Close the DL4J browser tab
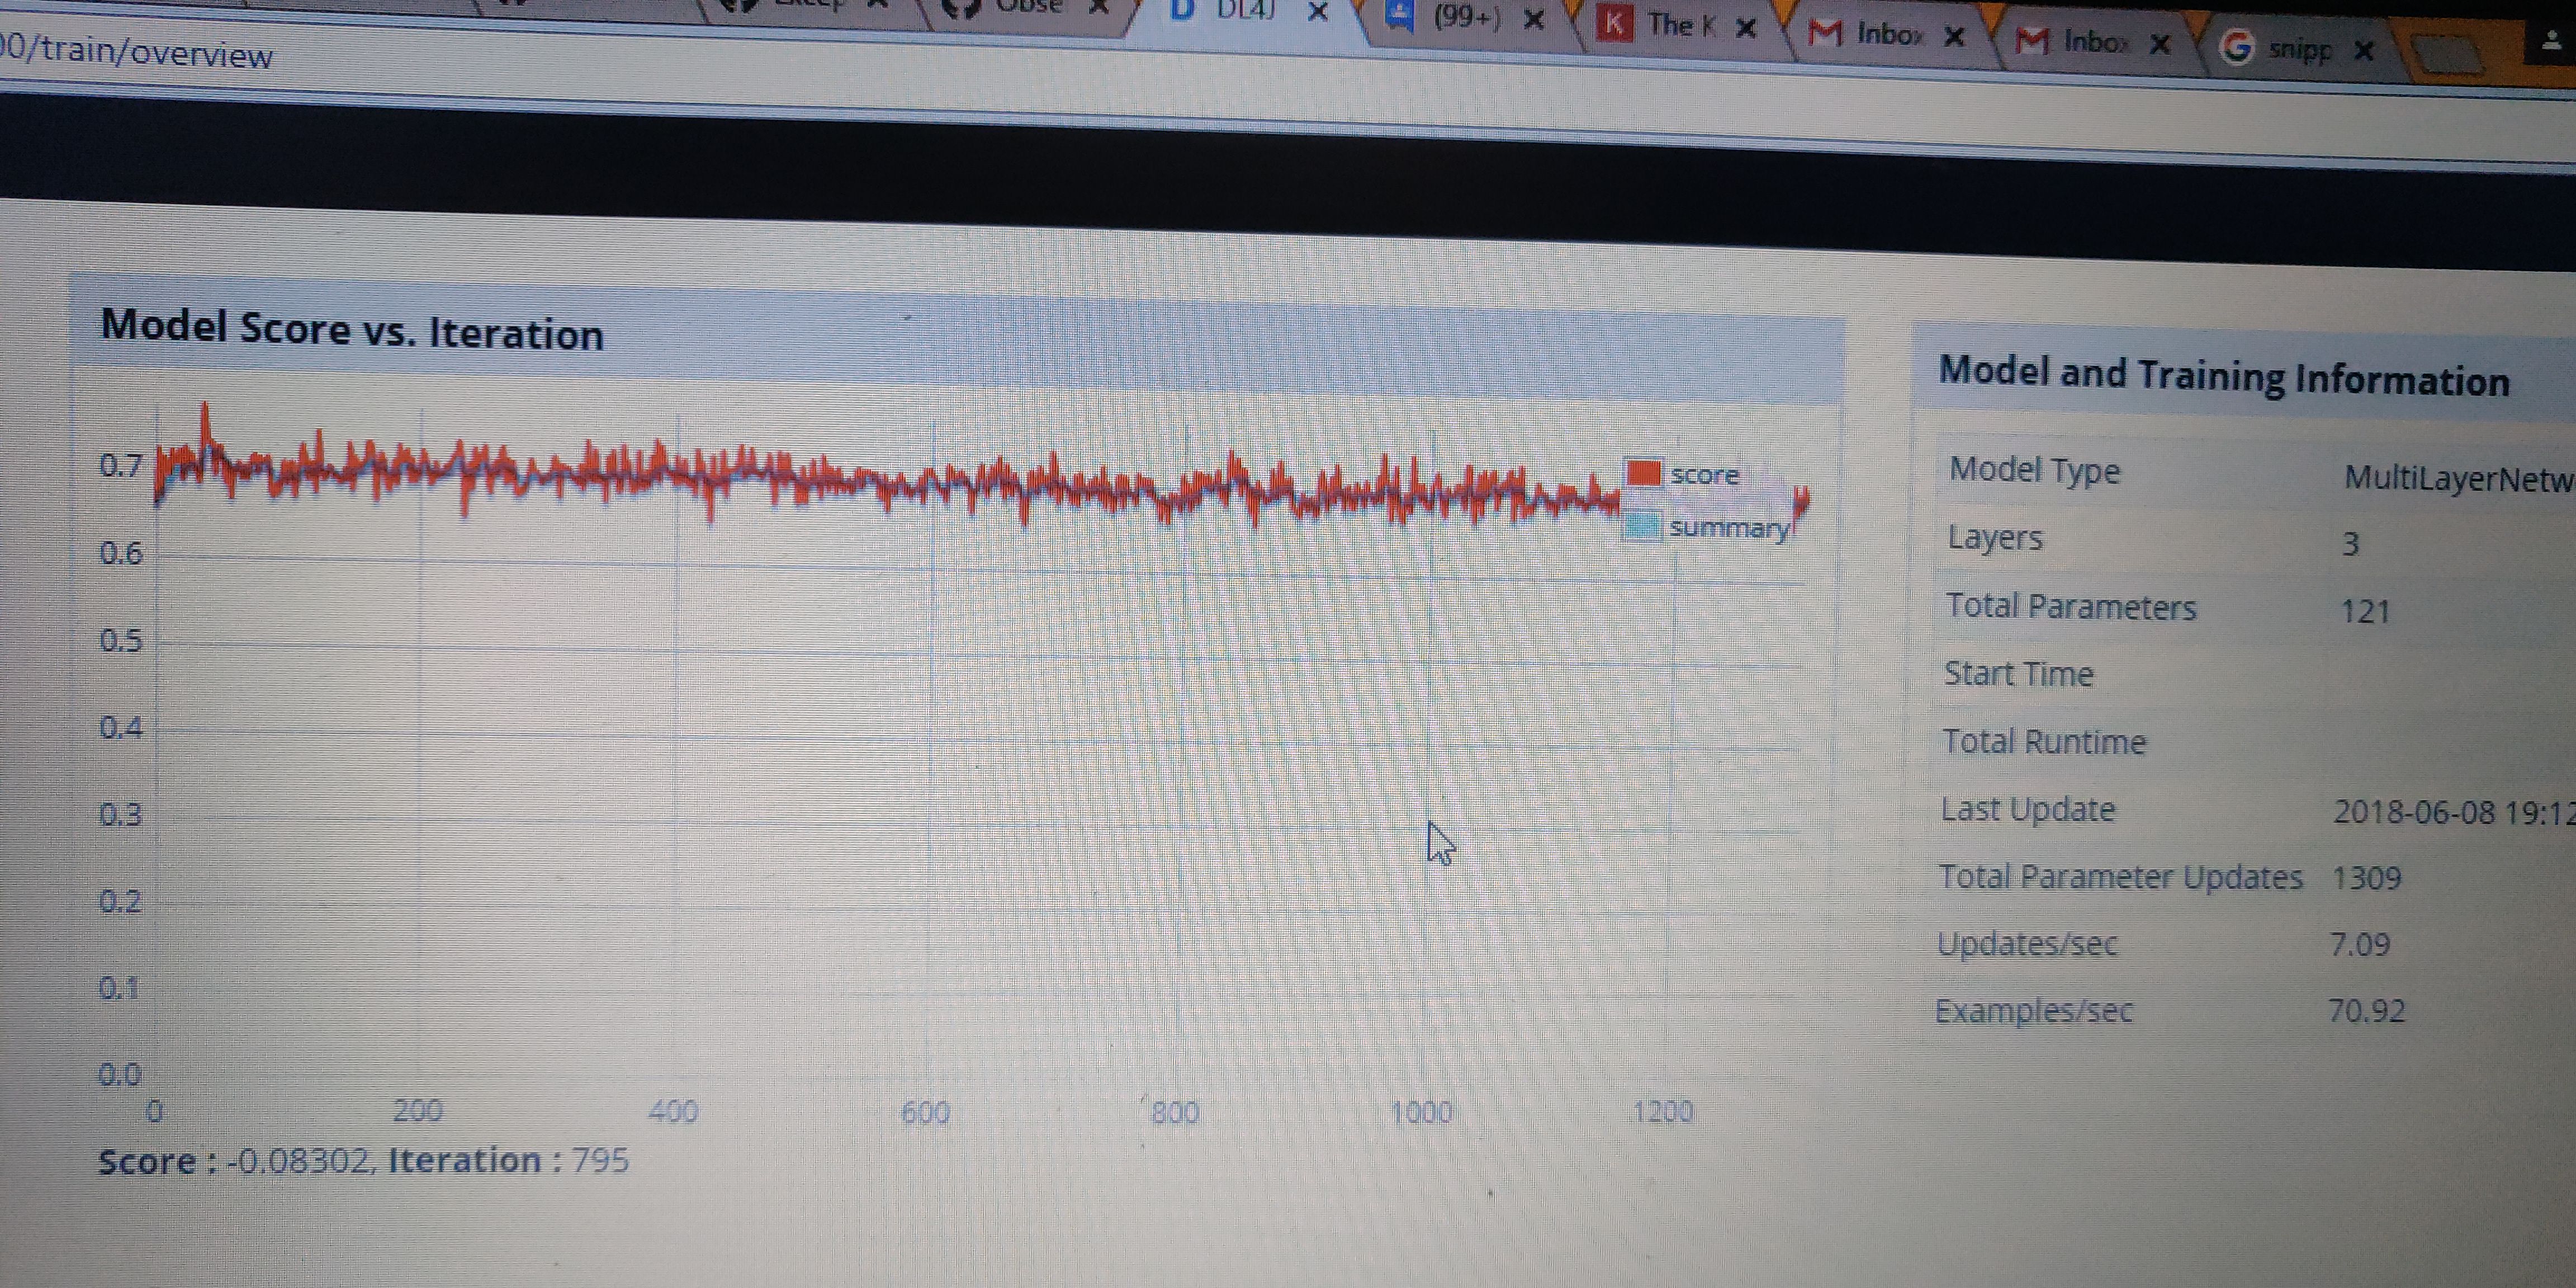The width and height of the screenshot is (2576, 1288). (x=1318, y=12)
